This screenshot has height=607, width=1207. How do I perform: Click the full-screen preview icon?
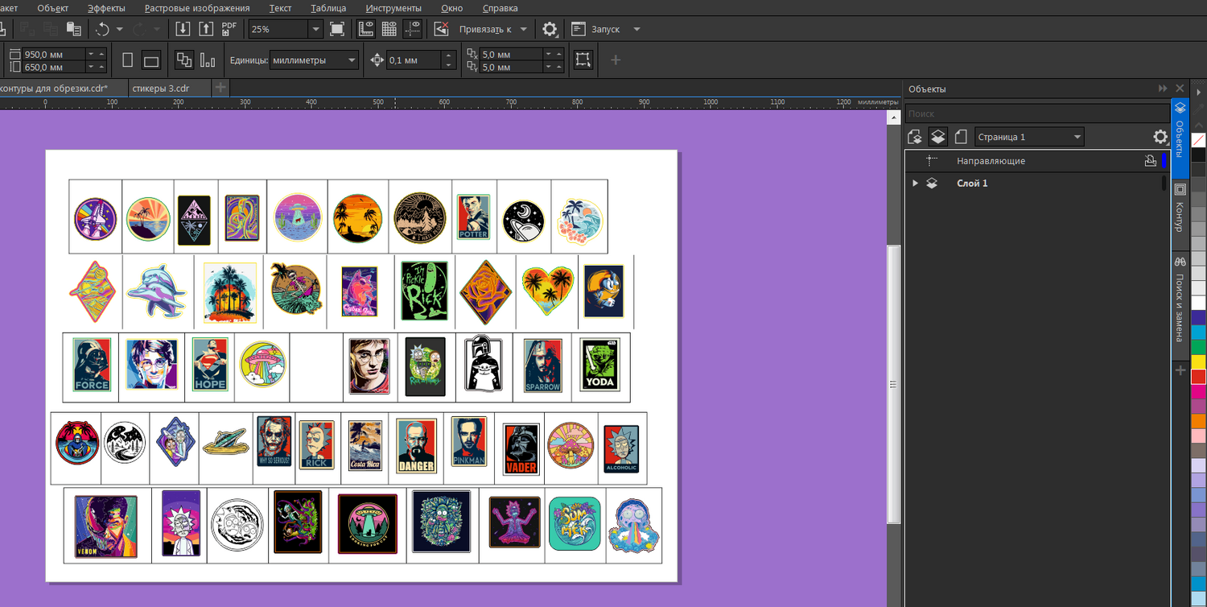tap(337, 29)
